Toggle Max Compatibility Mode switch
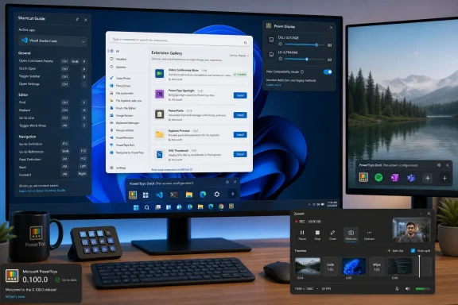The height and width of the screenshot is (305, 458). pyautogui.click(x=328, y=71)
